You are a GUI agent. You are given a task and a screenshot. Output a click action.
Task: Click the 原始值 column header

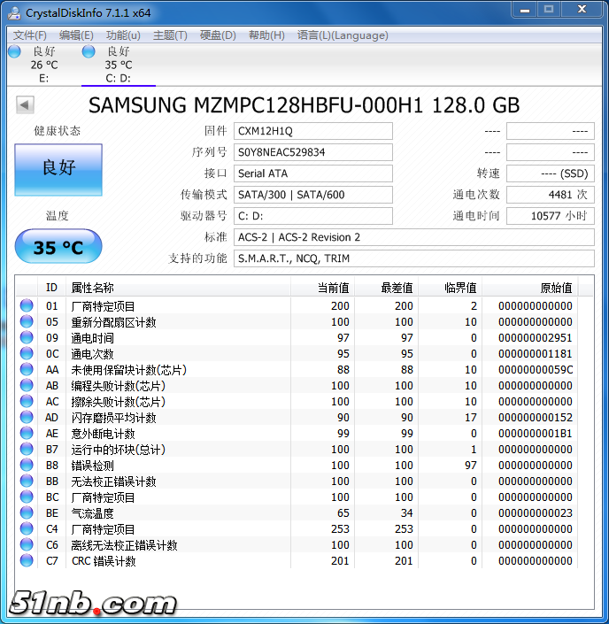coord(530,288)
